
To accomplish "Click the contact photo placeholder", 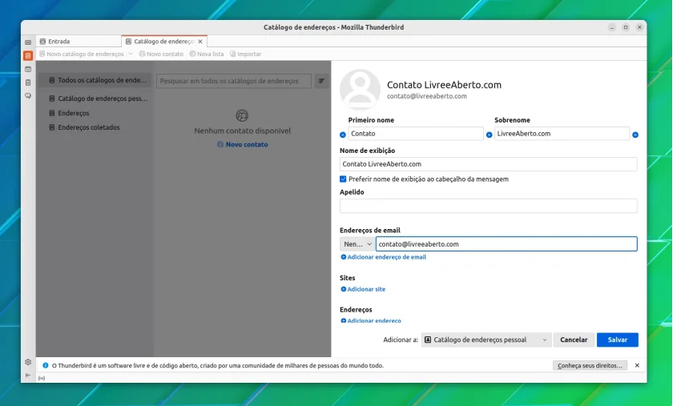I will click(x=360, y=89).
